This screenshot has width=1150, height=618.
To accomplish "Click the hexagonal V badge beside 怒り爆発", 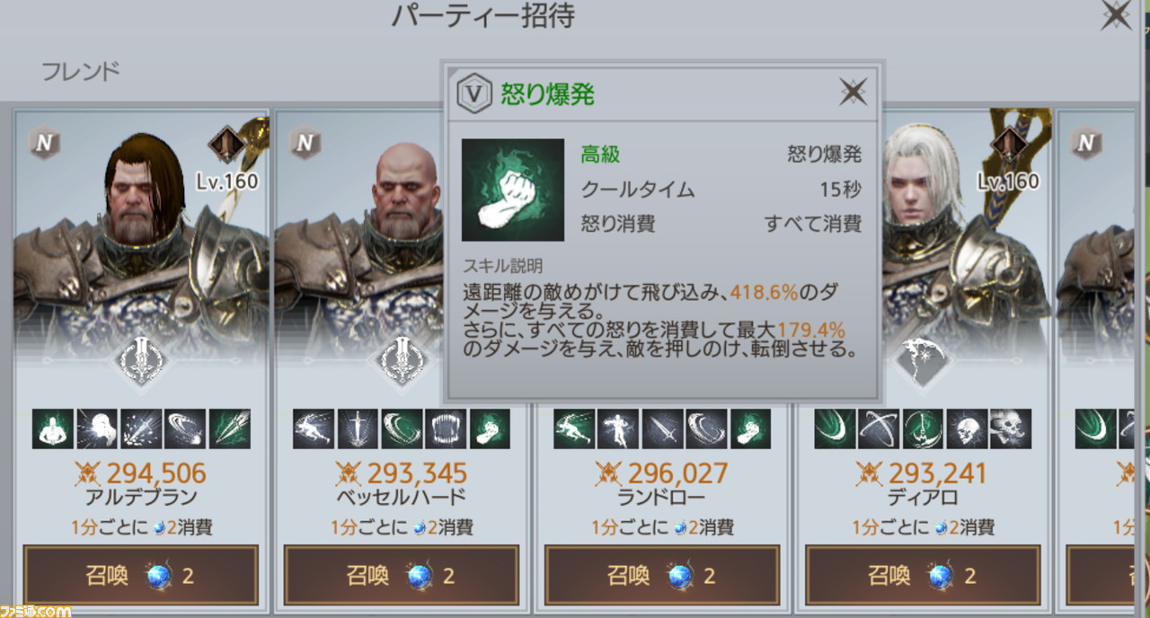I will point(473,93).
